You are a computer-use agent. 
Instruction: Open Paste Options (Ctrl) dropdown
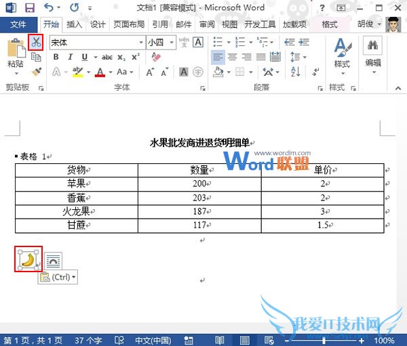[x=58, y=278]
